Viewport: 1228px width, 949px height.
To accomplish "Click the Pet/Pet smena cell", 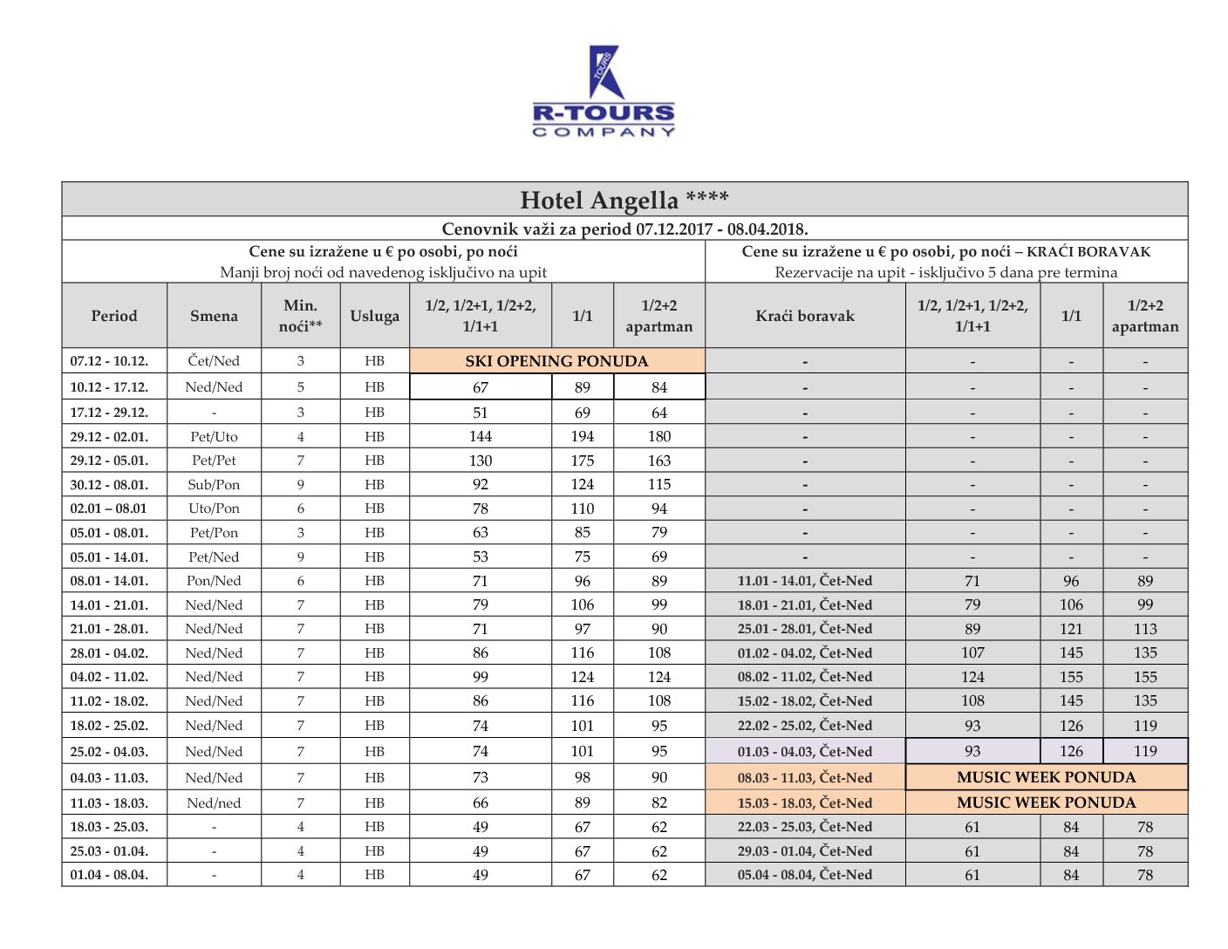I will (x=214, y=461).
